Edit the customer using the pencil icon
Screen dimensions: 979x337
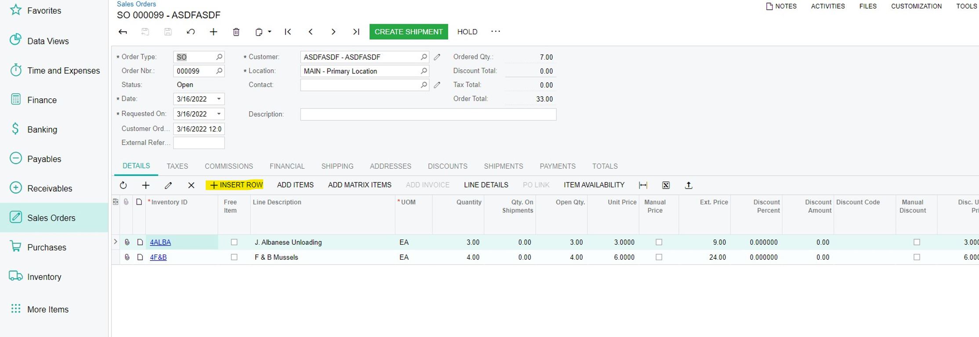pos(437,57)
